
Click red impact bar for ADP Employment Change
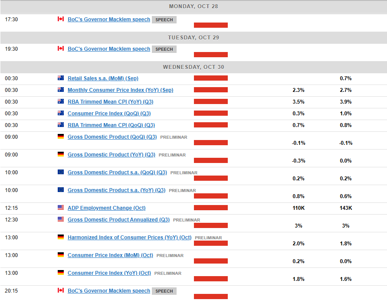tap(211, 208)
